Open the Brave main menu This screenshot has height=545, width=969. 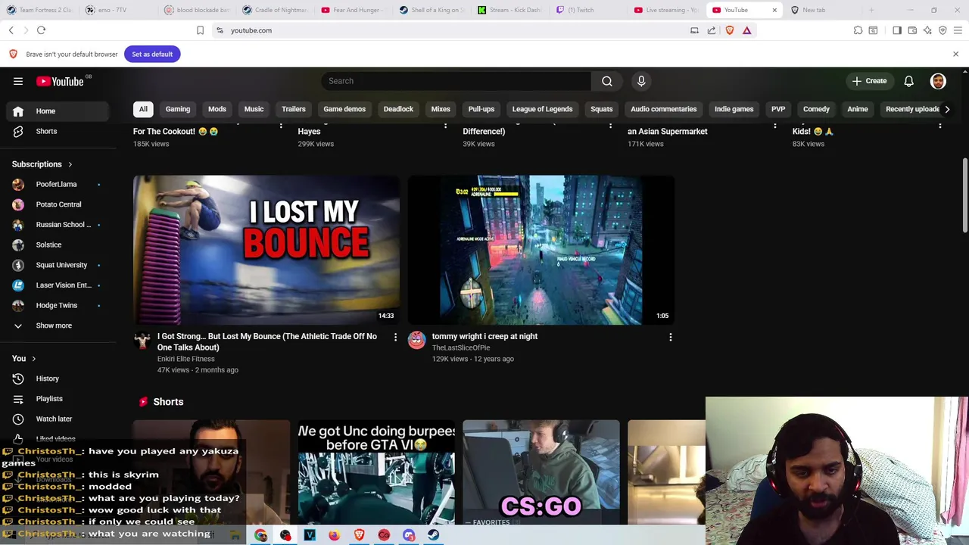(958, 30)
